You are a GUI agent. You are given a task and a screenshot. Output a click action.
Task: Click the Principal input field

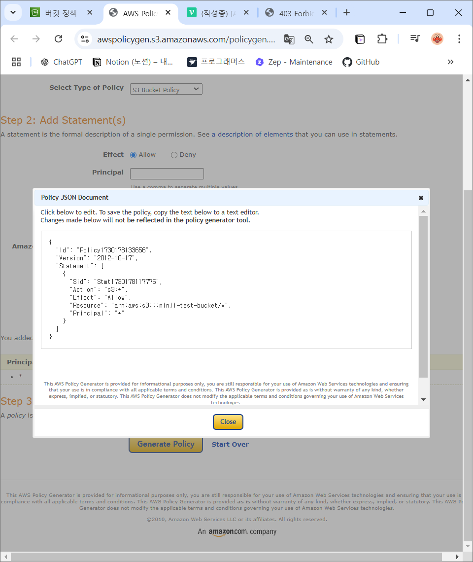167,174
